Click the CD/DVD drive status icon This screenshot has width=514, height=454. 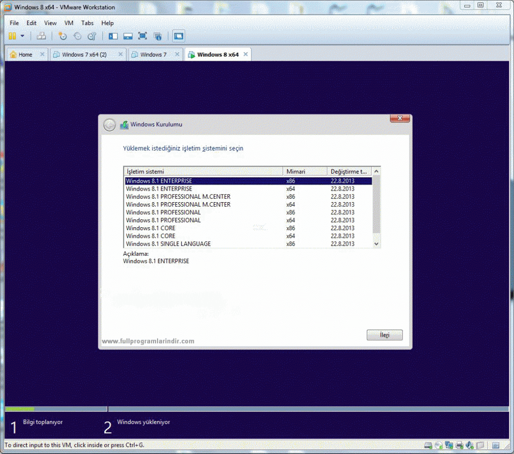(439, 445)
